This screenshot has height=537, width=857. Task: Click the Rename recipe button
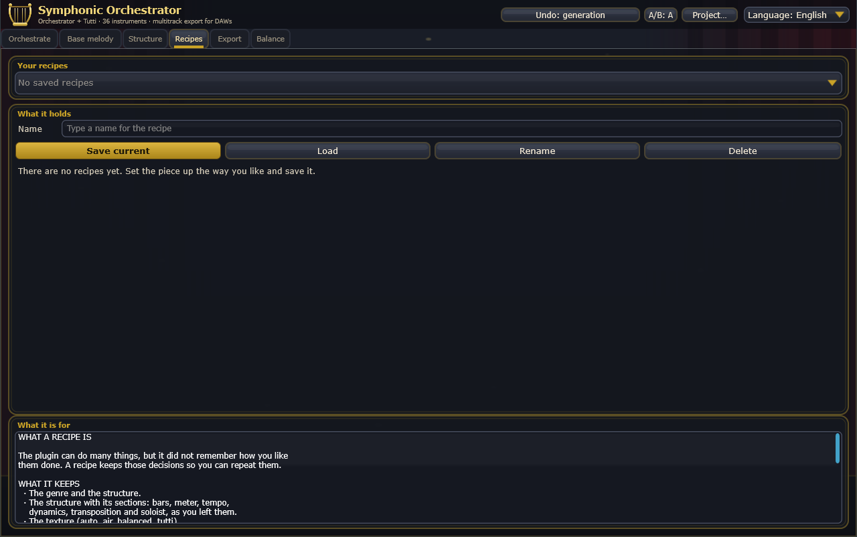pyautogui.click(x=537, y=151)
